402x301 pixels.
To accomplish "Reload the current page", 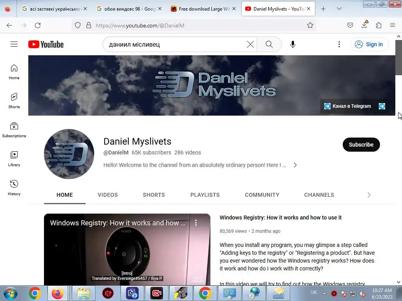I will 38,25.
